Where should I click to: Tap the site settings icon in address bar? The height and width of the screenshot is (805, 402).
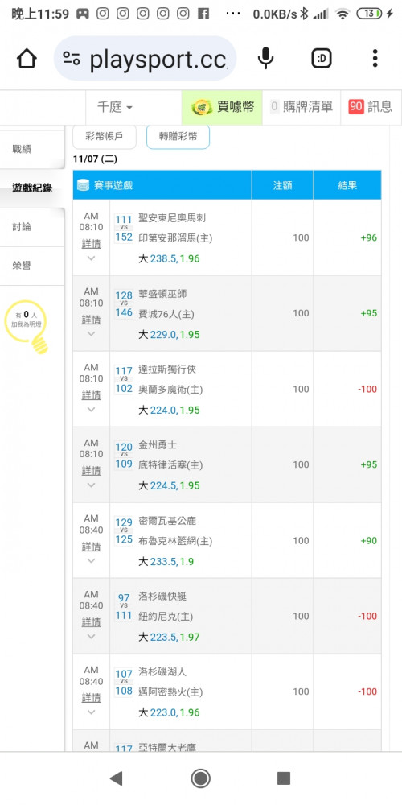(72, 59)
